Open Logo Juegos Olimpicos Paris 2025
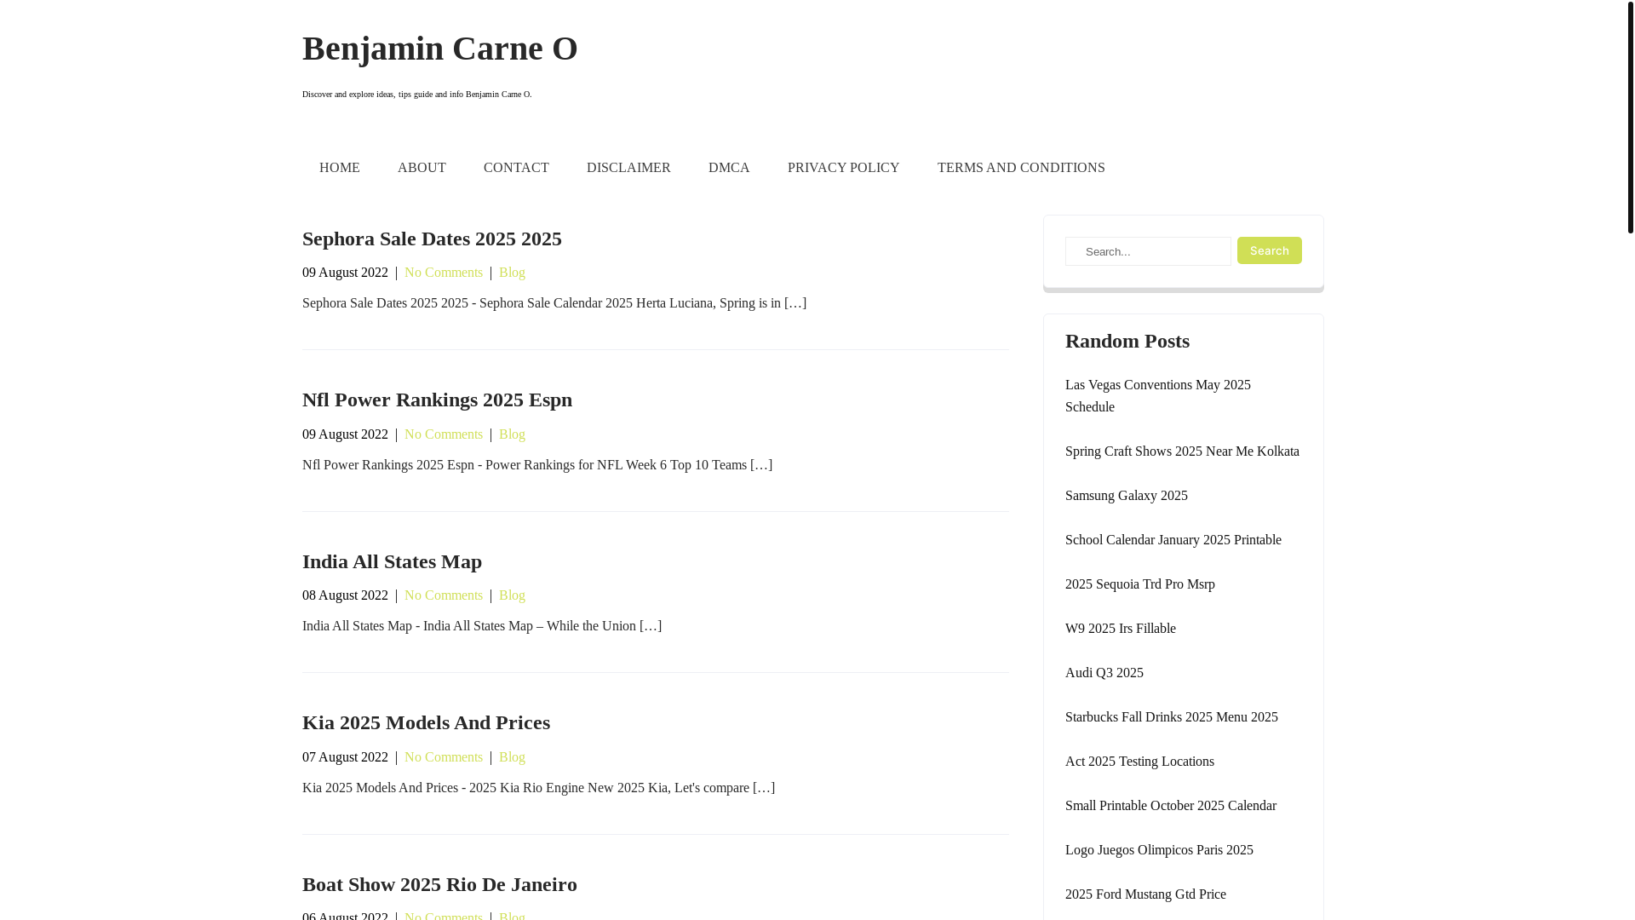The image size is (1635, 920). [1159, 850]
